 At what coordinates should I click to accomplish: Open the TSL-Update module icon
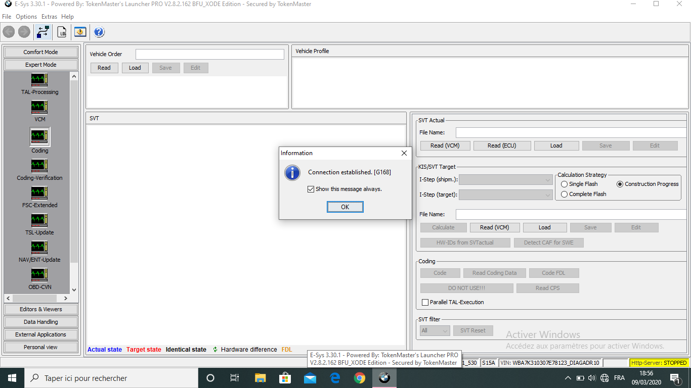pyautogui.click(x=39, y=220)
